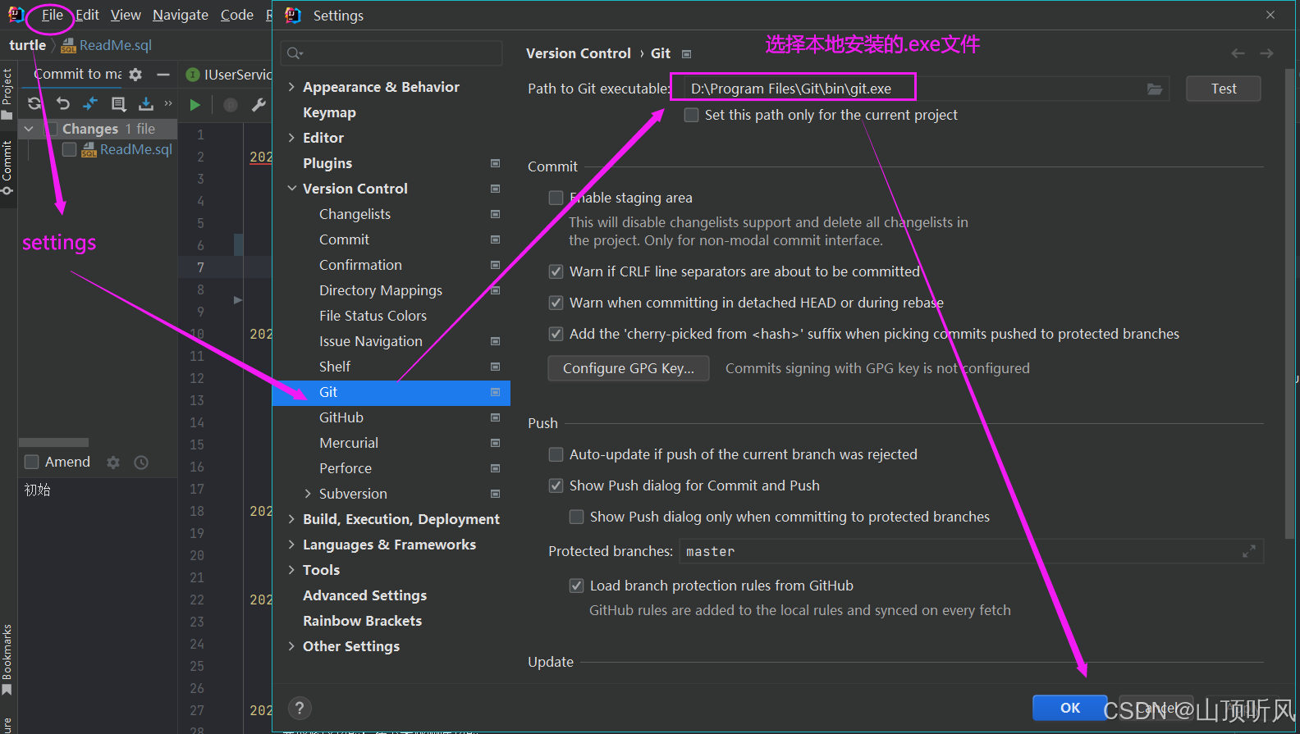Toggle Warn when committing in detached HEAD
The image size is (1300, 734).
click(x=556, y=303)
